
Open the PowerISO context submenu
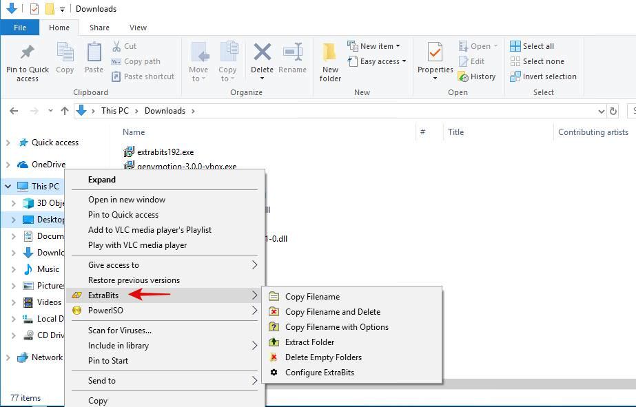(x=165, y=311)
